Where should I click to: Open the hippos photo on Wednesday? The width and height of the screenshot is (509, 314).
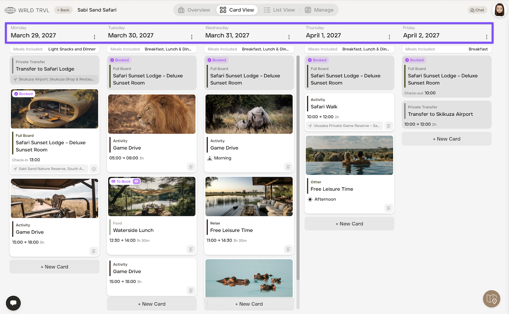[249, 278]
